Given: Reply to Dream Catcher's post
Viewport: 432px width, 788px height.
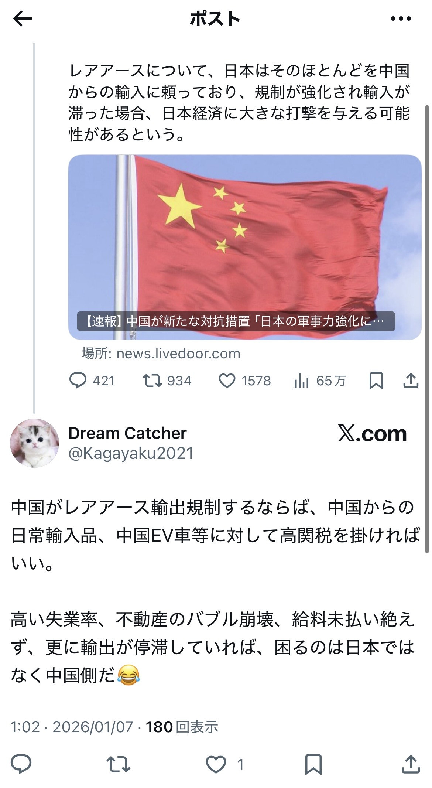Looking at the screenshot, I should (x=21, y=764).
